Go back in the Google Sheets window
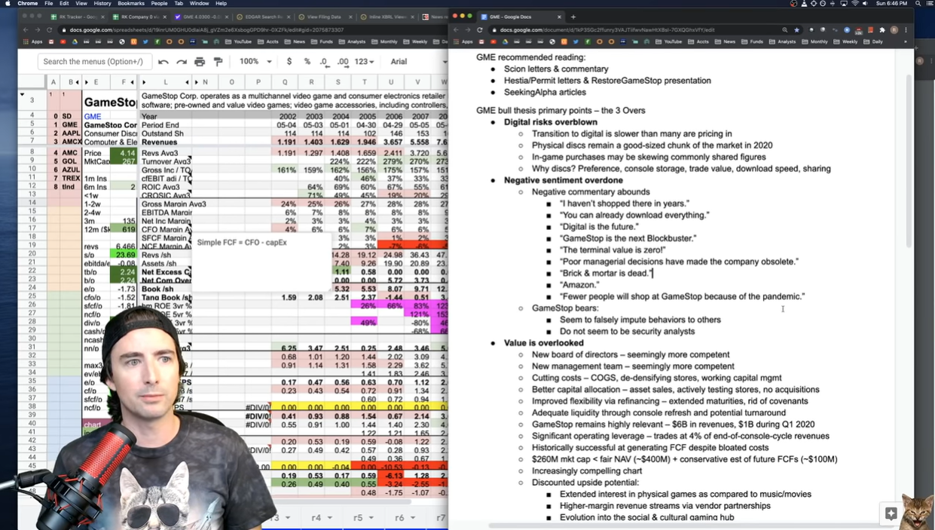Screen dimensions: 935x530 [x=26, y=30]
